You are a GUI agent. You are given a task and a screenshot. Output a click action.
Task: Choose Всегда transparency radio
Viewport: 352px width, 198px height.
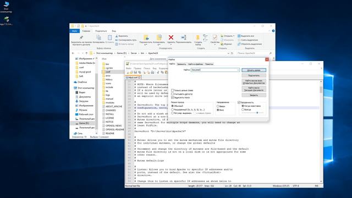pos(243,109)
